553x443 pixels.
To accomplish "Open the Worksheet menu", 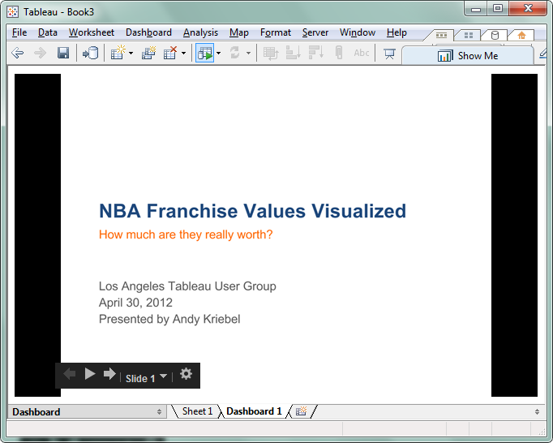I will click(x=92, y=32).
